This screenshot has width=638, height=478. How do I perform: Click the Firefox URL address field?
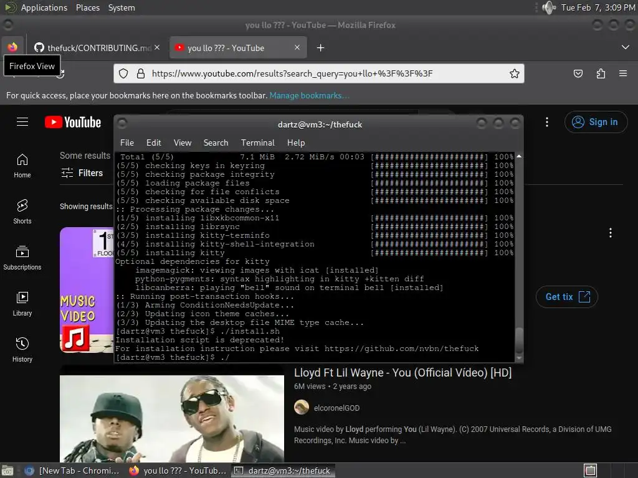coord(319,73)
